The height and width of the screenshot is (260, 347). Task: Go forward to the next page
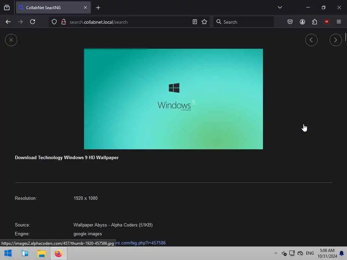click(x=20, y=22)
